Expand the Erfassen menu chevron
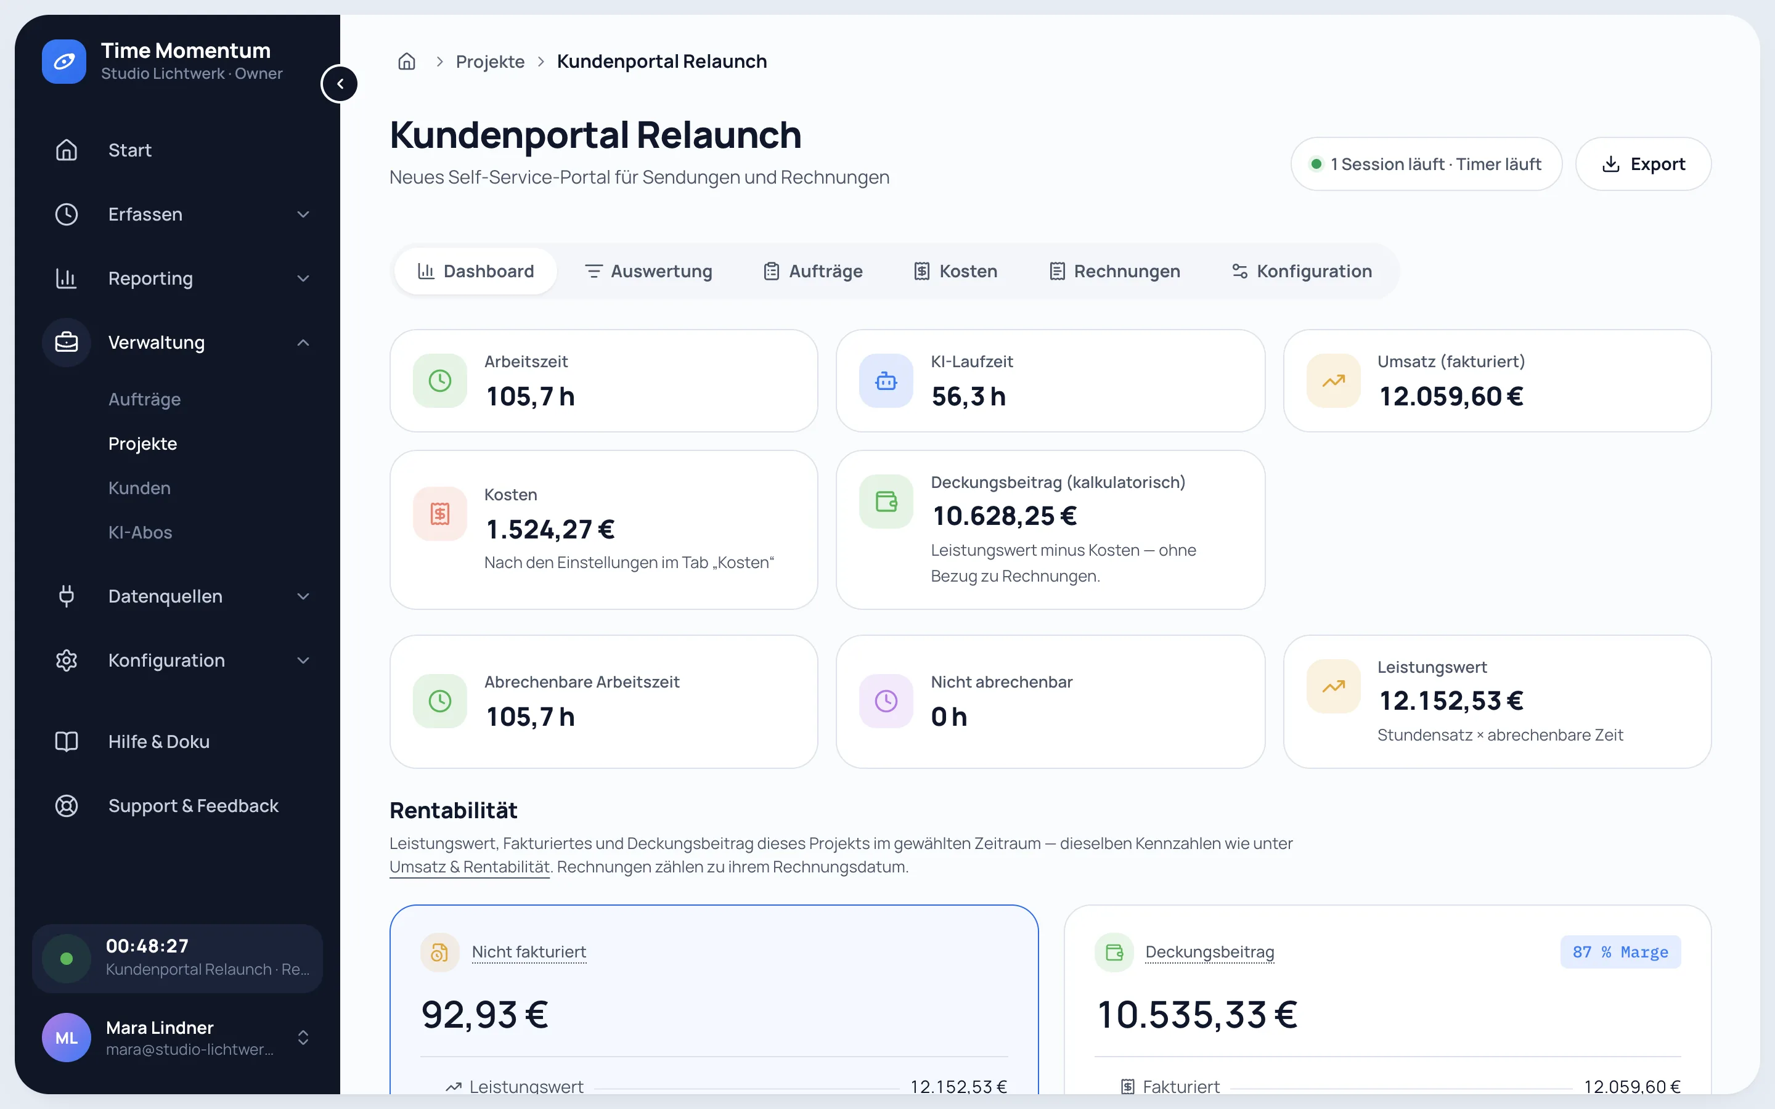 pyautogui.click(x=303, y=214)
